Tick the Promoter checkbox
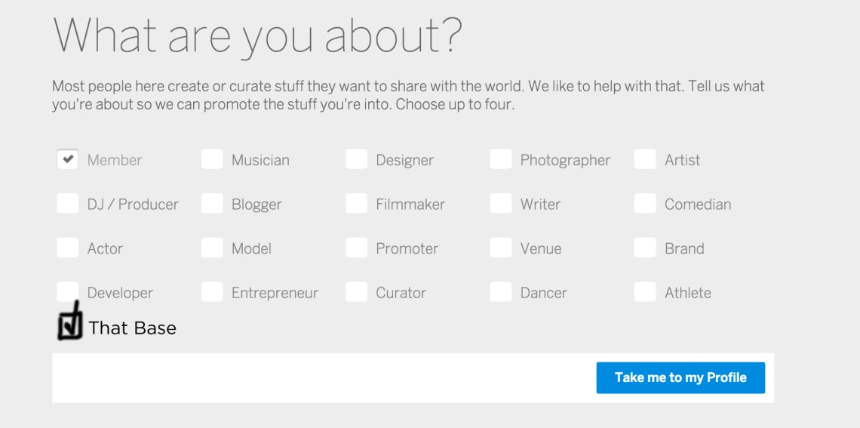Viewport: 860px width, 428px height. point(357,248)
